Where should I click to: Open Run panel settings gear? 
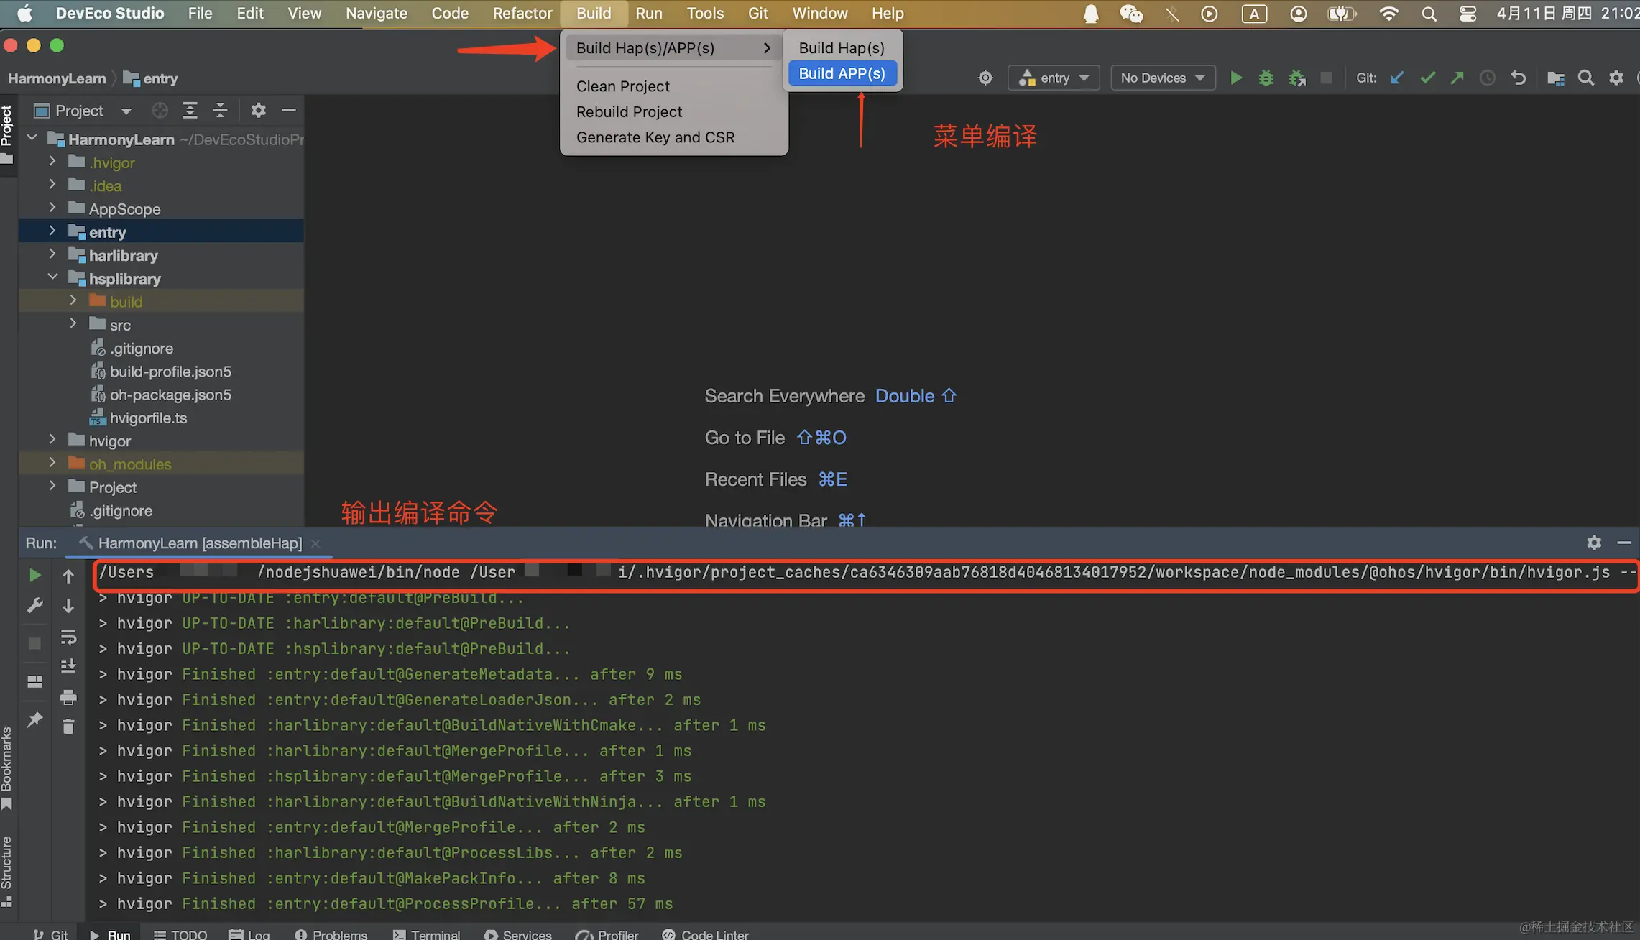[1593, 543]
